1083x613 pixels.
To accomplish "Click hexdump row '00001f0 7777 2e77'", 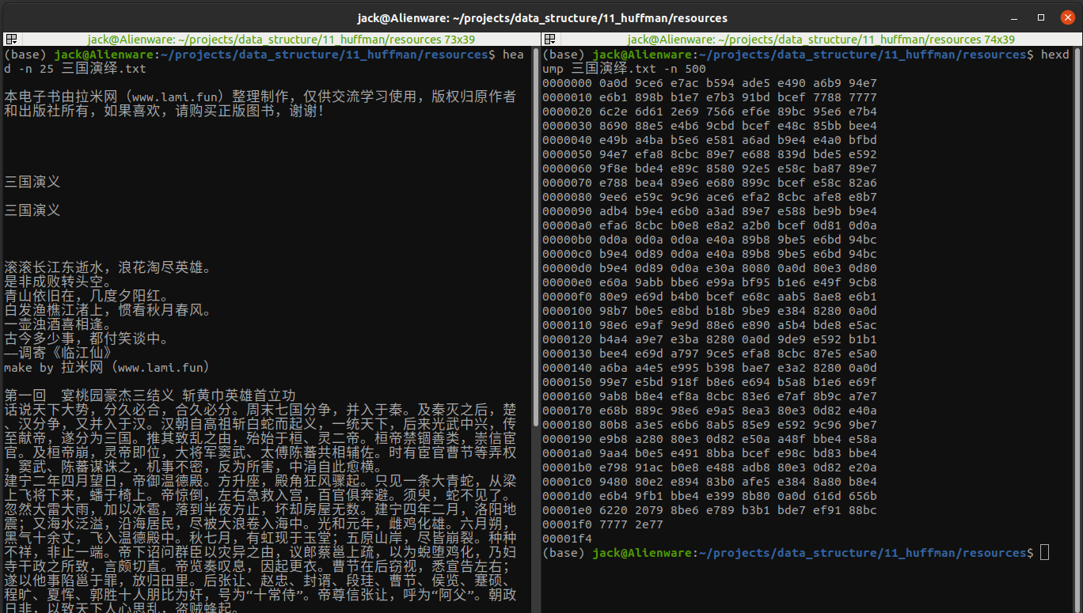I will [603, 524].
